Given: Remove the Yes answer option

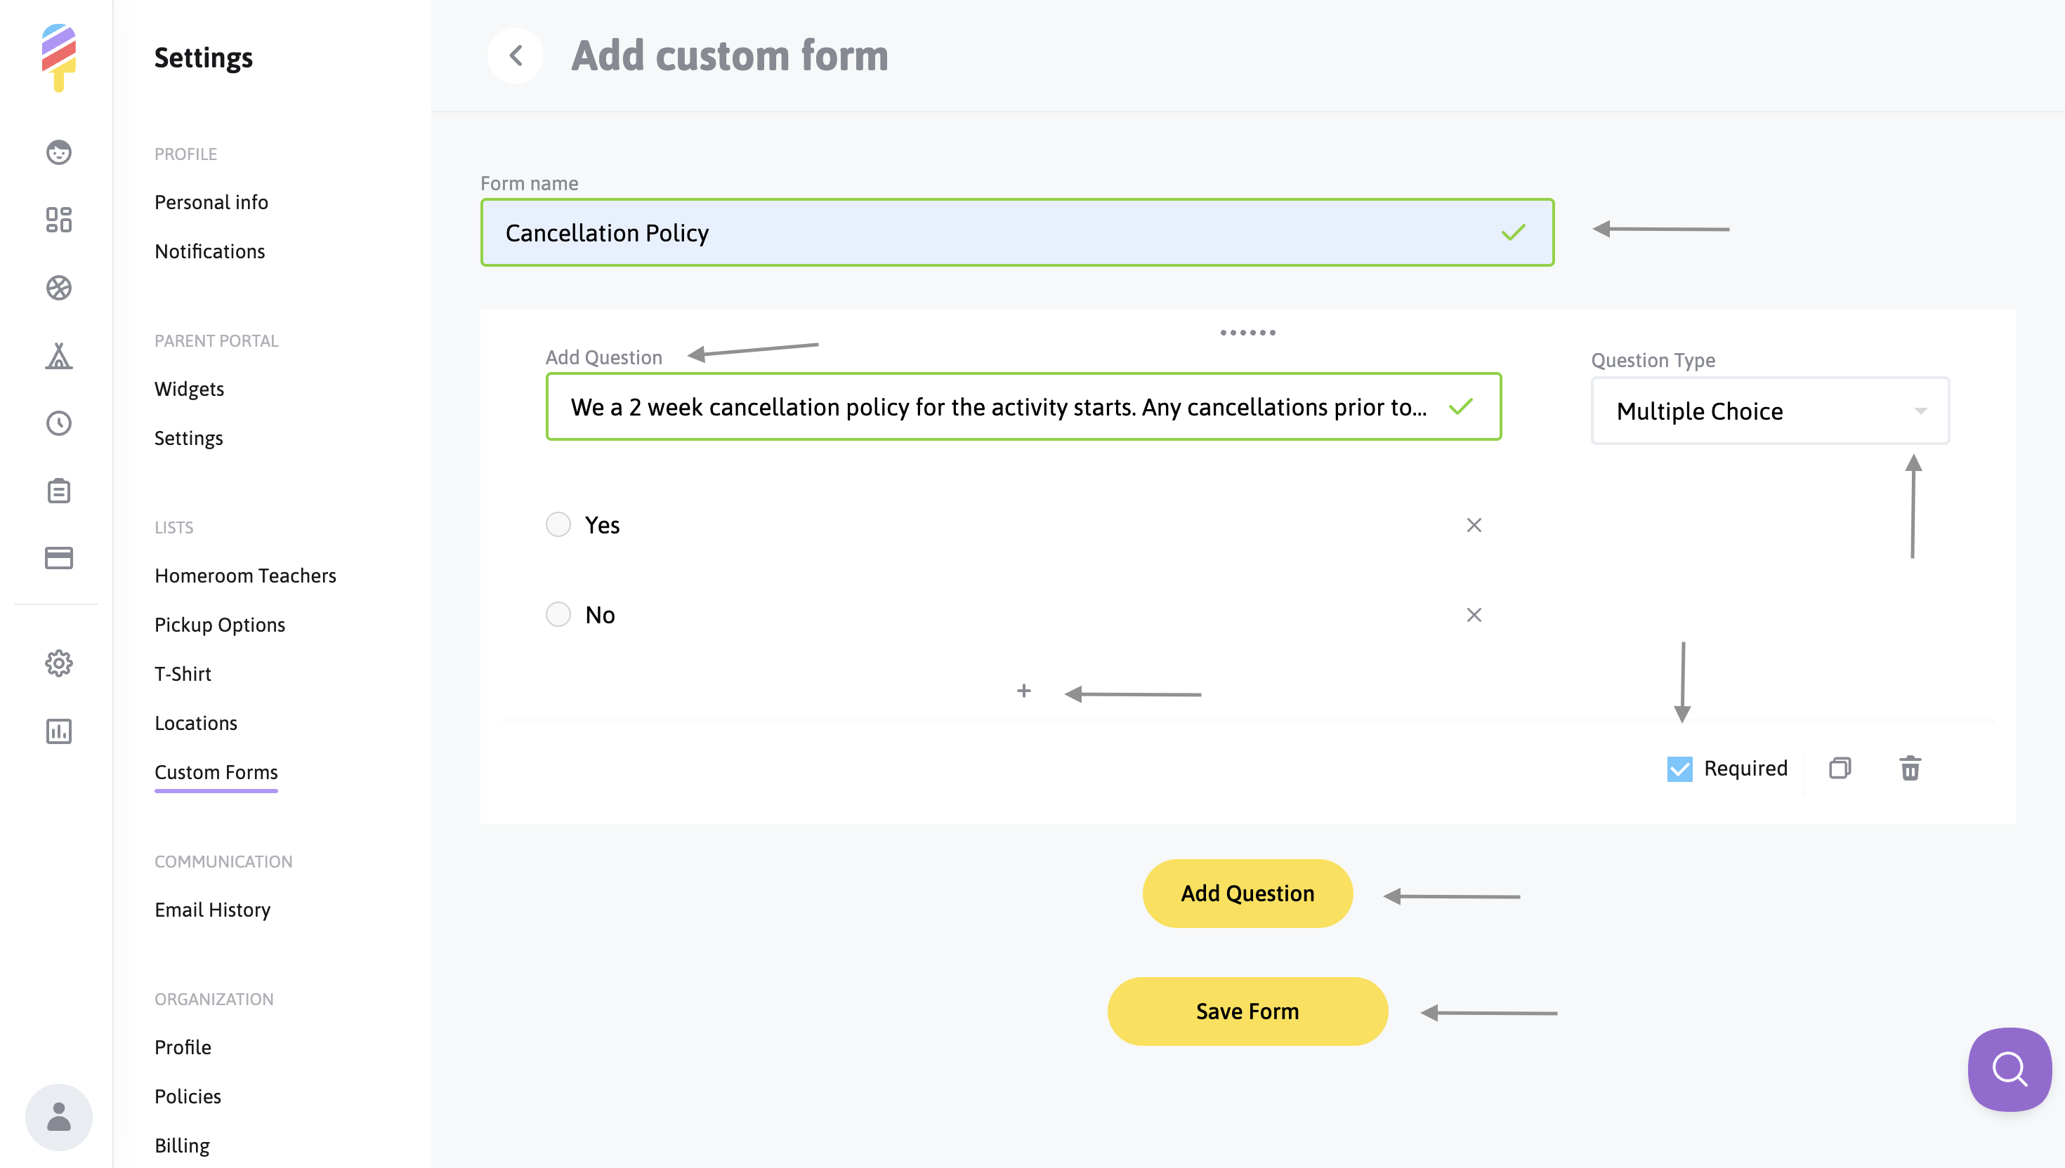Looking at the screenshot, I should [x=1474, y=524].
